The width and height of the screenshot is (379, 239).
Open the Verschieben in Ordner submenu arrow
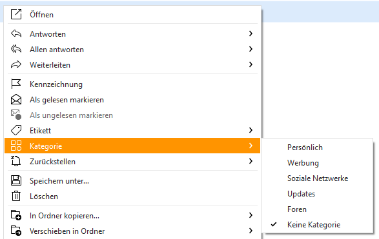tap(251, 231)
